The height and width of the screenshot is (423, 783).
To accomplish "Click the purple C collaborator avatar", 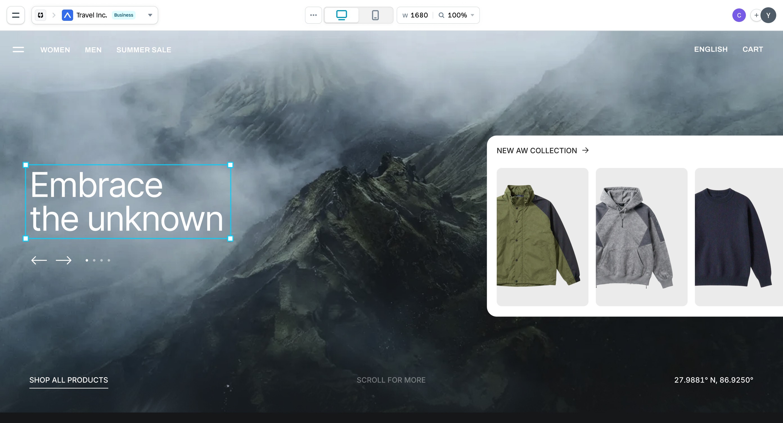I will (739, 15).
